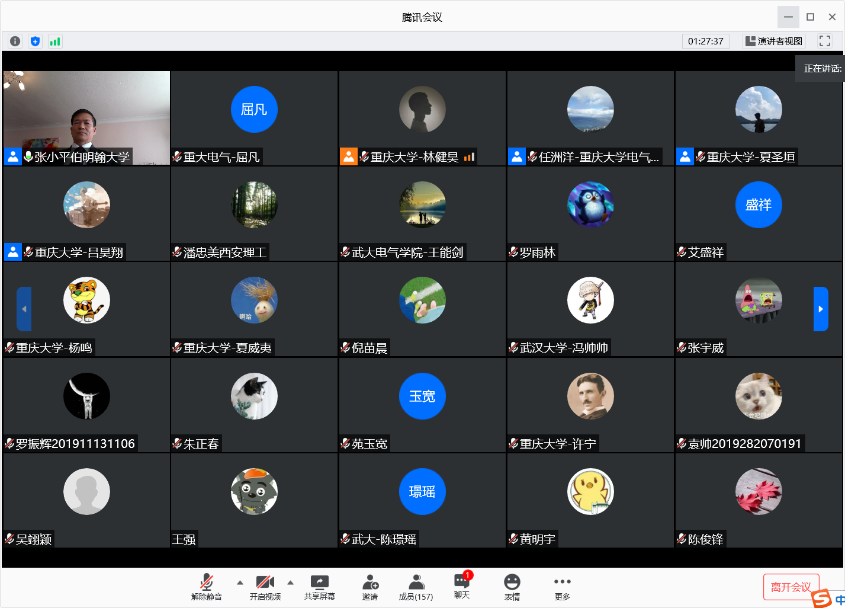
Task: Click the name label 罗振辉201911131106
Action: 75,444
